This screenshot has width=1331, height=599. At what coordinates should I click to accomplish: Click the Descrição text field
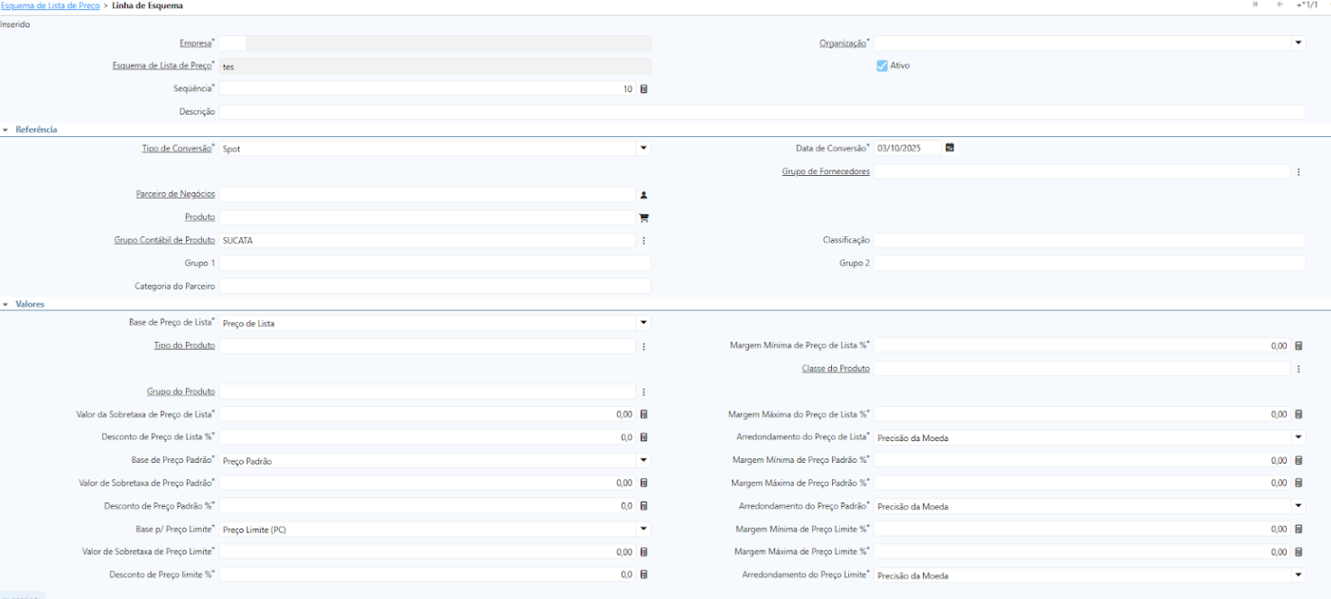point(761,112)
